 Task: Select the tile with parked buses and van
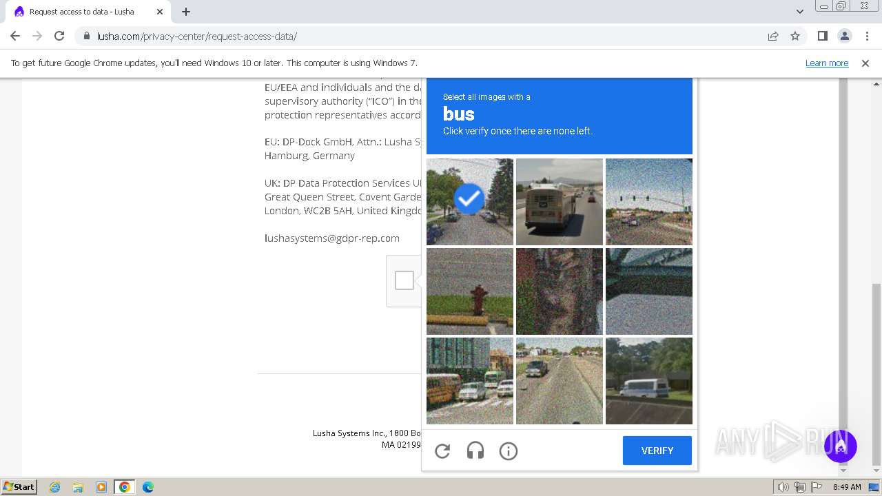470,381
